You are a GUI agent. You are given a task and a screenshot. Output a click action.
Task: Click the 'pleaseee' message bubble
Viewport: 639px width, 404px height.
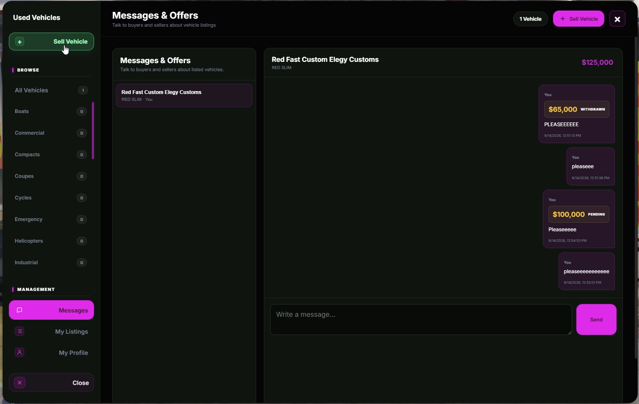(x=590, y=166)
